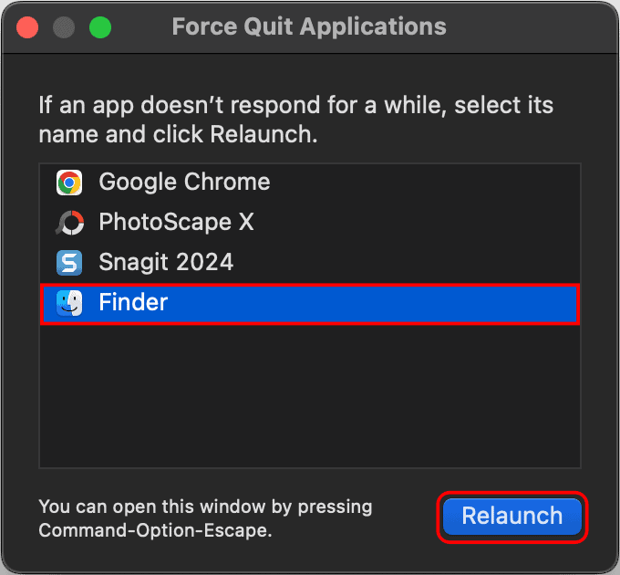
Task: Click the Force Quit Applications title text
Action: 309,26
